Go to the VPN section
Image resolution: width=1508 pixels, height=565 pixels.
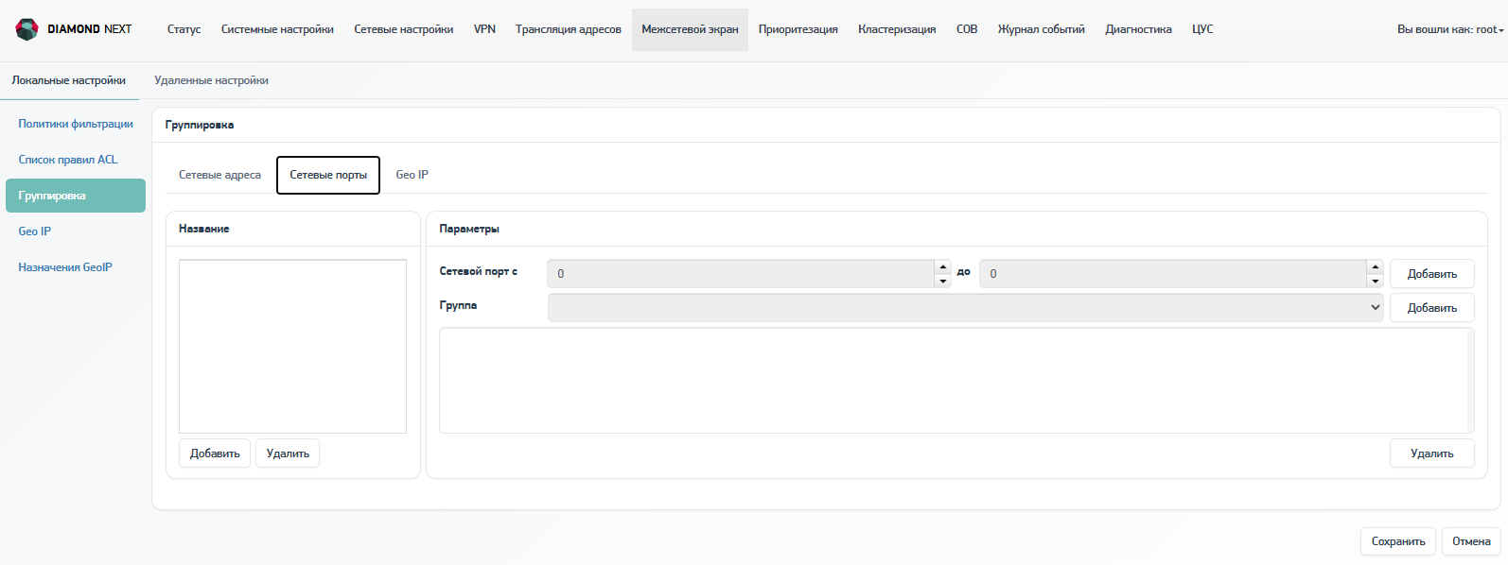484,29
